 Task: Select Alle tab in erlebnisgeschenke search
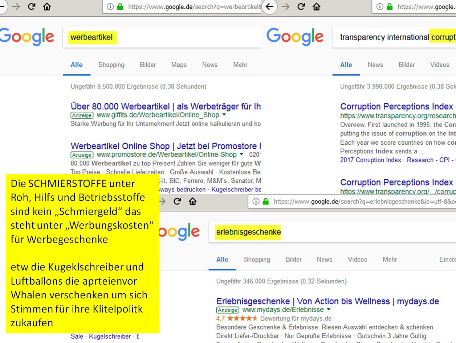[x=222, y=260]
